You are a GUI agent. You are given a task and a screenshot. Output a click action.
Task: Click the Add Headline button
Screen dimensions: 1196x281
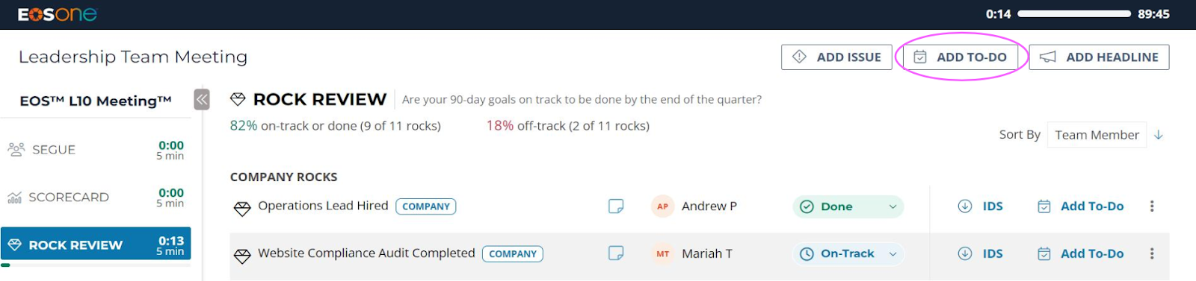coord(1099,57)
